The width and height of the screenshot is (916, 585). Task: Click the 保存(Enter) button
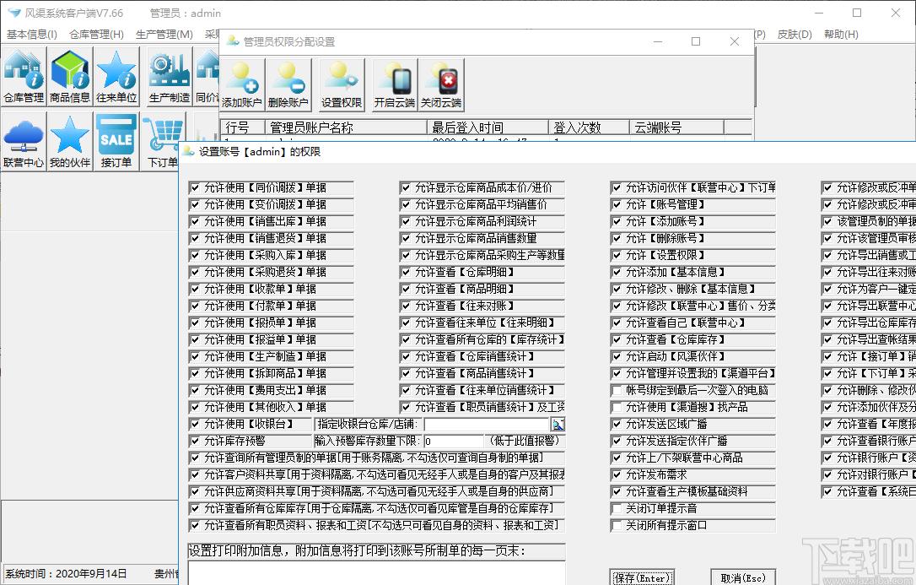pyautogui.click(x=642, y=578)
